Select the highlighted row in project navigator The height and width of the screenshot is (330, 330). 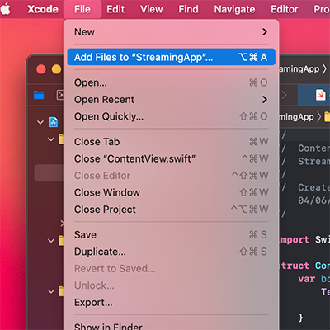coord(49,173)
